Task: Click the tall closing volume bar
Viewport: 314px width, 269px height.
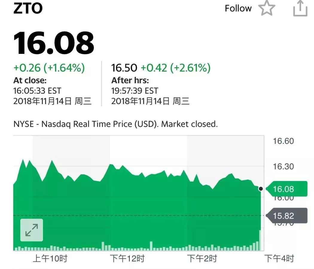Action: pyautogui.click(x=260, y=240)
